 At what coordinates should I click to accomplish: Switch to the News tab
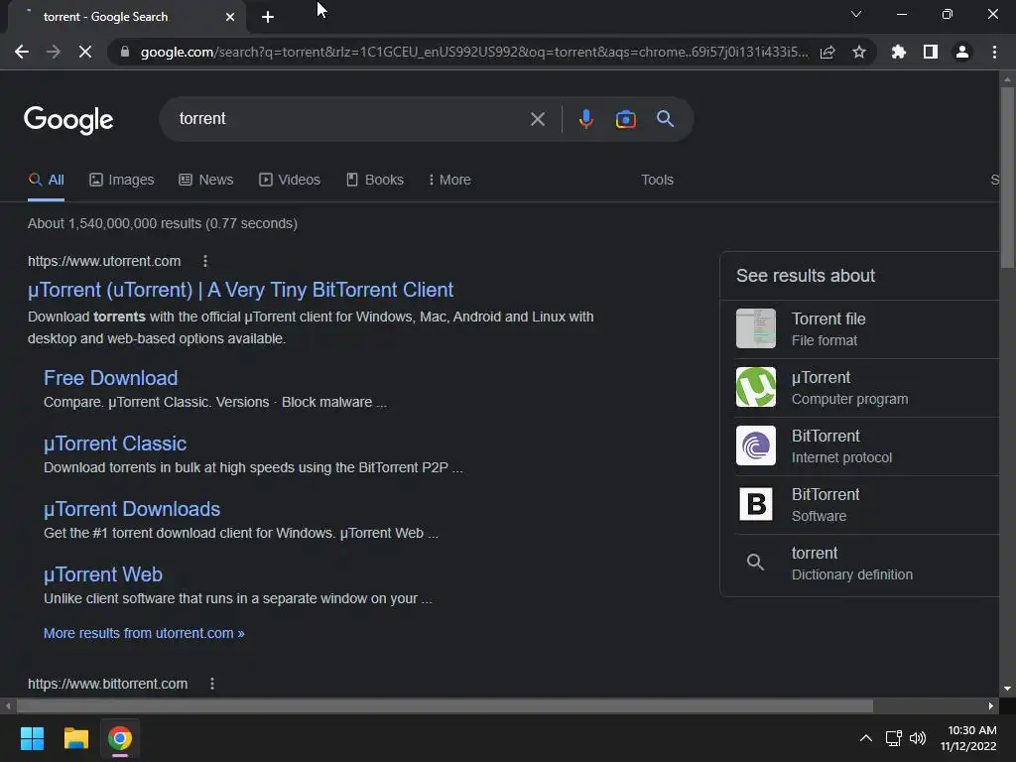pyautogui.click(x=206, y=180)
